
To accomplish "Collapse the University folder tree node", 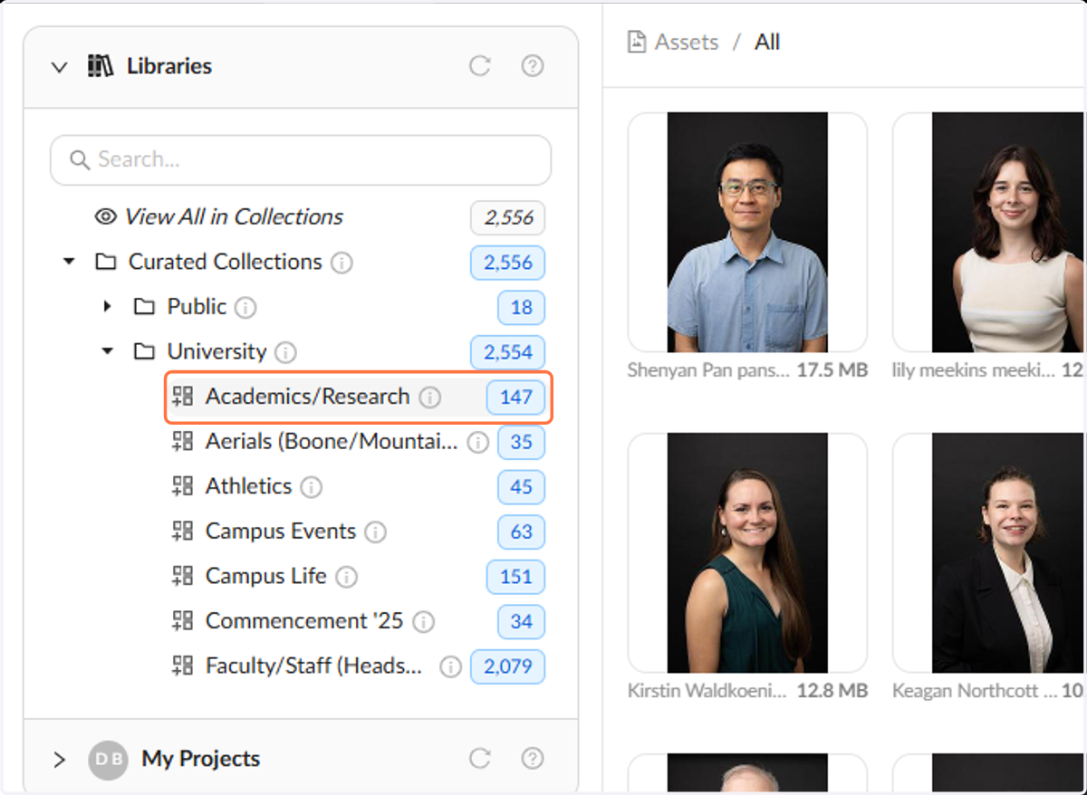I will click(x=107, y=351).
